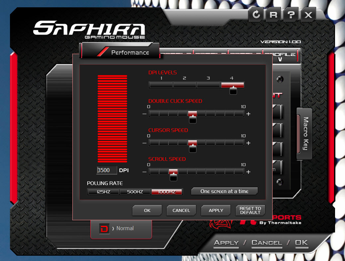This screenshot has width=345, height=261.
Task: Increase scroll speed with plus
Action: pyautogui.click(x=248, y=172)
